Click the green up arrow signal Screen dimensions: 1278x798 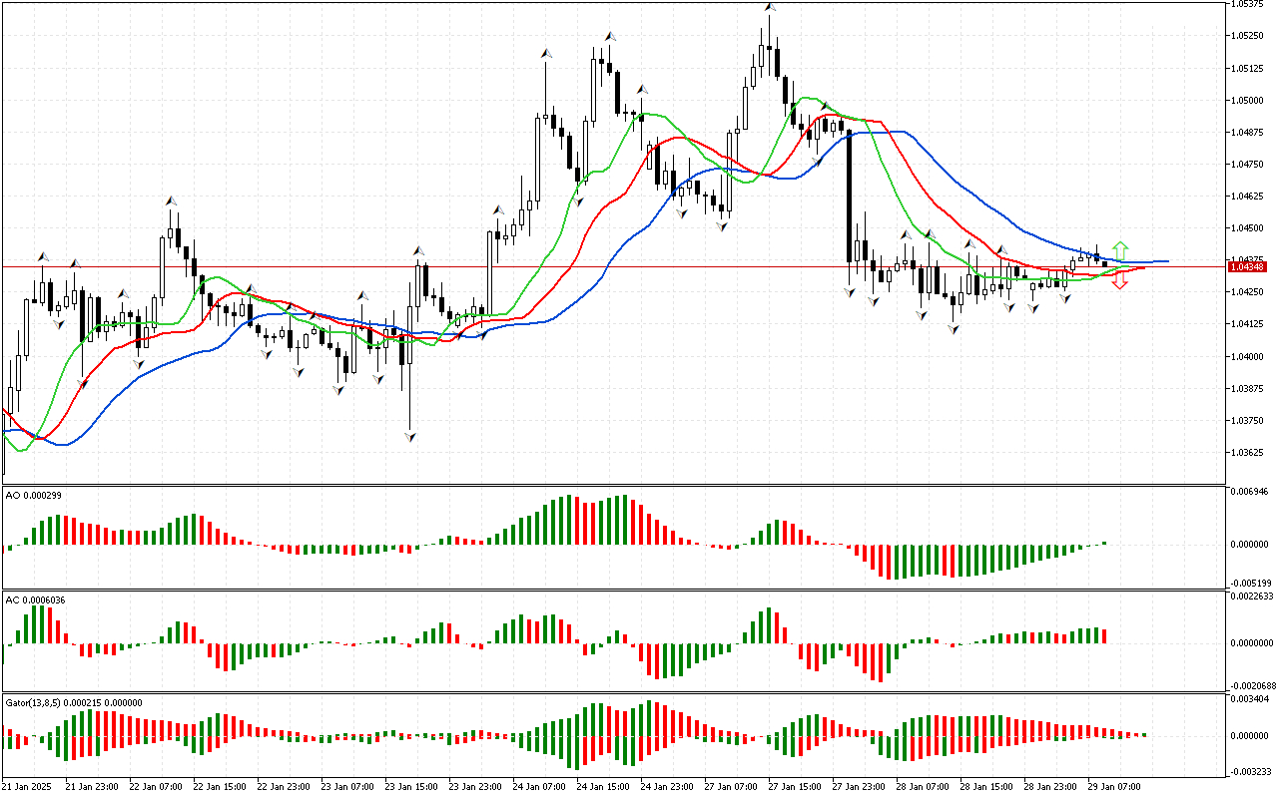1120,250
